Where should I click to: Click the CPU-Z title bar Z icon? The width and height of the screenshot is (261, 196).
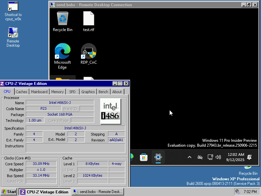(2, 84)
